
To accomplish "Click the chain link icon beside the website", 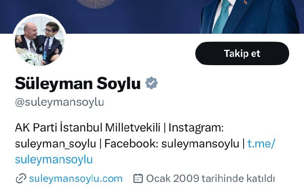I will pos(21,178).
